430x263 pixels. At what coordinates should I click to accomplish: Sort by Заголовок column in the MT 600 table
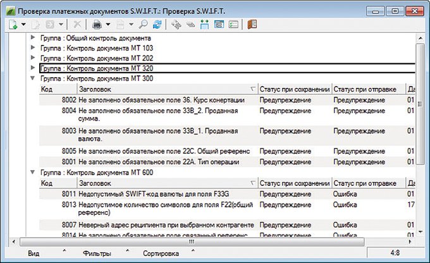pyautogui.click(x=168, y=183)
